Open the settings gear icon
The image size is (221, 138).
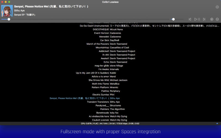217,7
